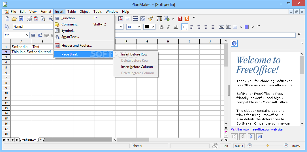Image resolution: width=307 pixels, height=152 pixels.
Task: Expand the Standard toolbar overflow chevron
Action: pos(194,18)
